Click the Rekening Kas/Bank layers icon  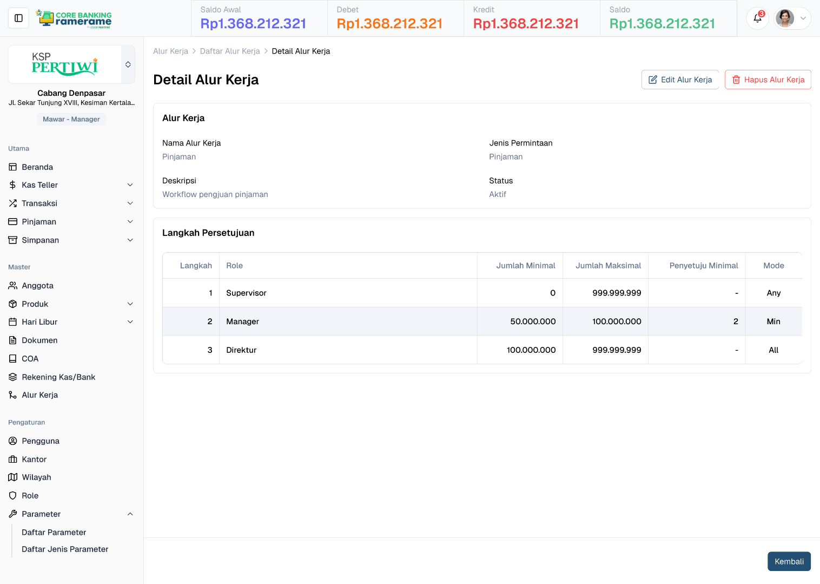point(13,377)
